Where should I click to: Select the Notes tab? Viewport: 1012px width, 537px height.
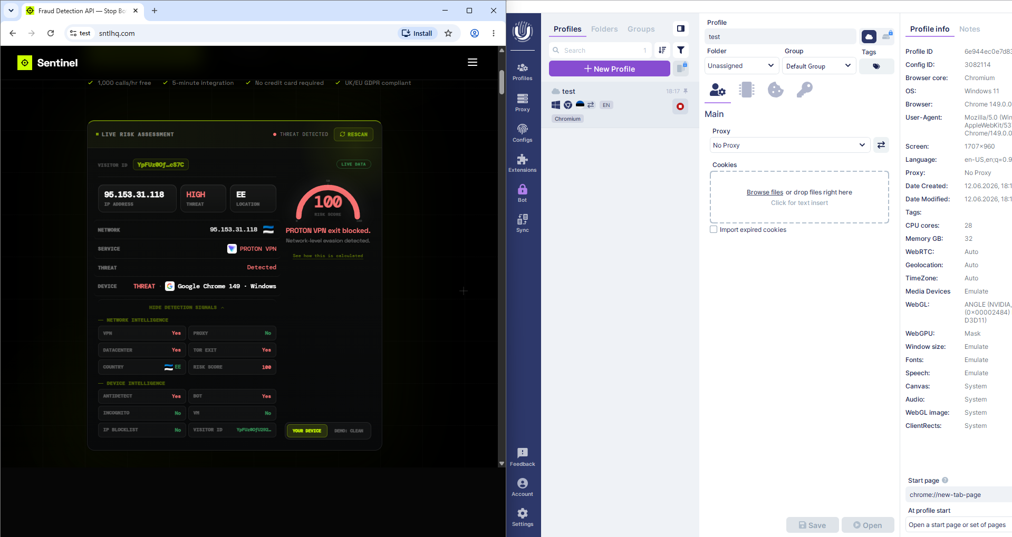click(969, 29)
